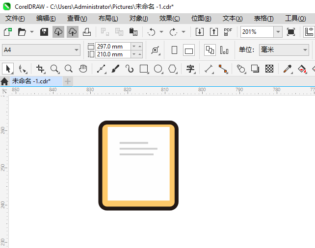Click the current page layout icon

click(x=224, y=50)
